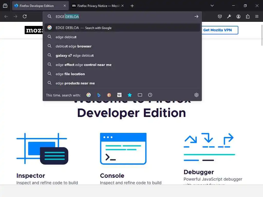The height and width of the screenshot is (197, 263).
Task: Search bookmarks with star icon
Action: pos(130,95)
